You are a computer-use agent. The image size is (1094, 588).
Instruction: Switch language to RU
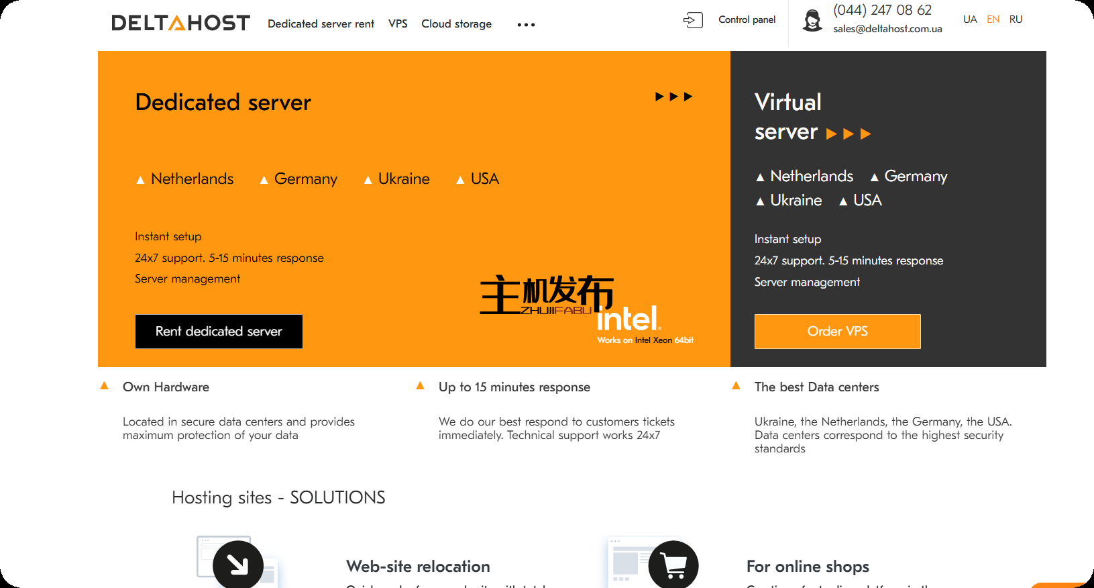1016,19
